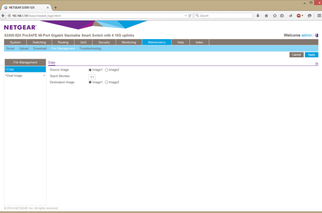Go to the Upload submenu
The image size is (322, 213).
click(x=24, y=48)
